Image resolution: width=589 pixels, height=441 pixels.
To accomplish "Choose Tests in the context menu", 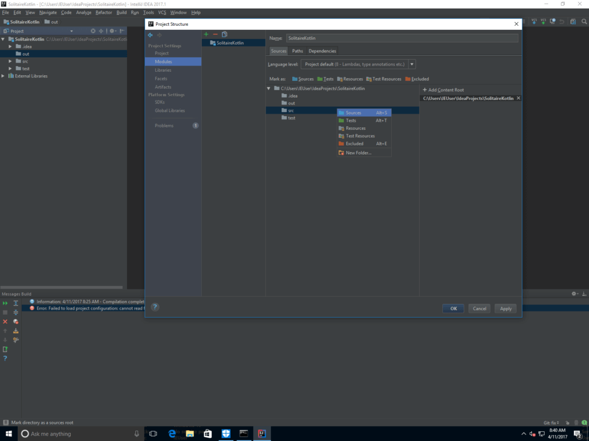I will (x=364, y=121).
